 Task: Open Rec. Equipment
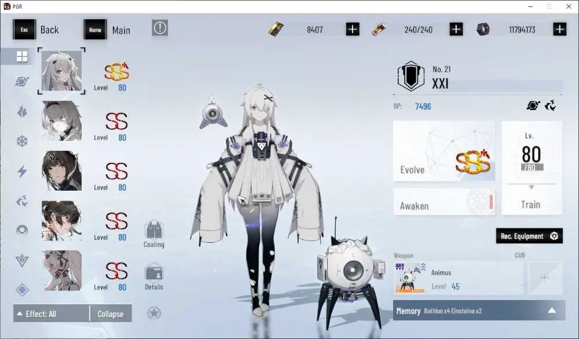click(529, 236)
